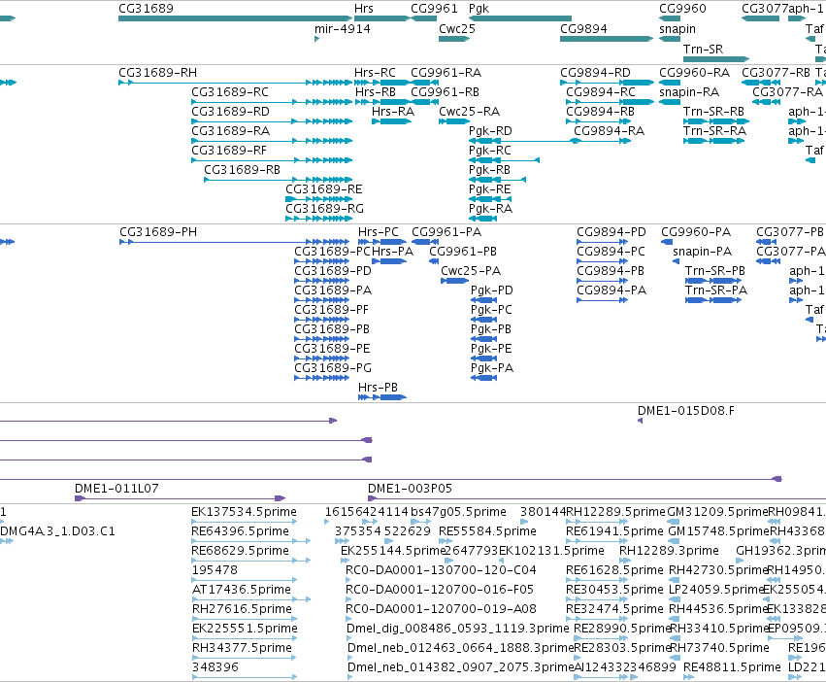This screenshot has width=826, height=682.
Task: Click the Cwc25-RA transcript
Action: tap(454, 121)
